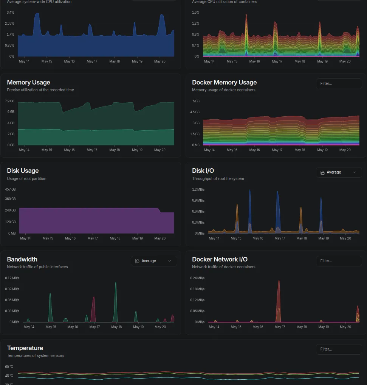The height and width of the screenshot is (385, 367).
Task: Click May 15 on Memory Usage axis
Action: click(47, 150)
